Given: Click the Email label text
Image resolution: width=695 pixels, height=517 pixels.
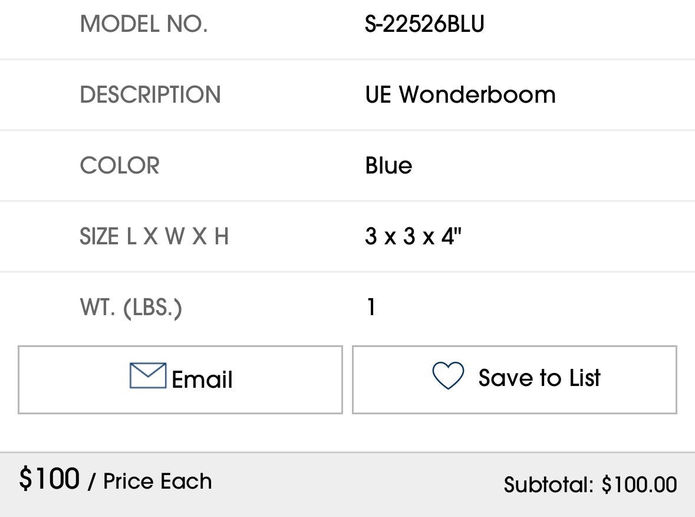Looking at the screenshot, I should 202,379.
